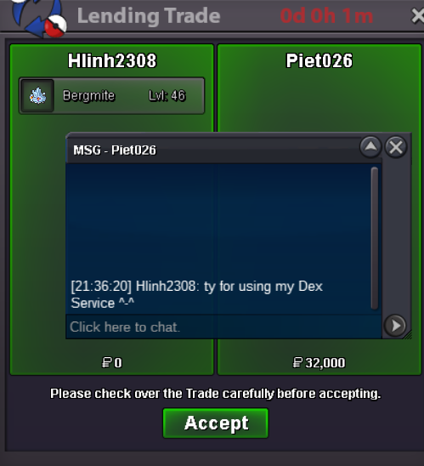Click the Lvl: 46 label on Bergmite
The width and height of the screenshot is (424, 466).
click(x=167, y=96)
